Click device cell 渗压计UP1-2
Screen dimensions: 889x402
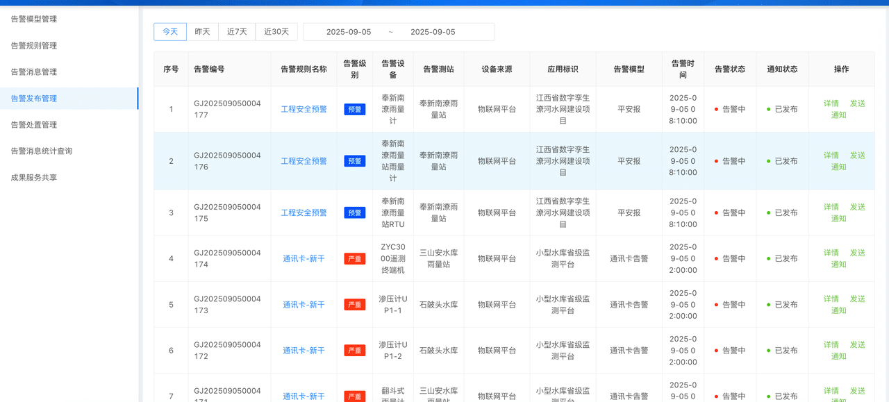[393, 351]
